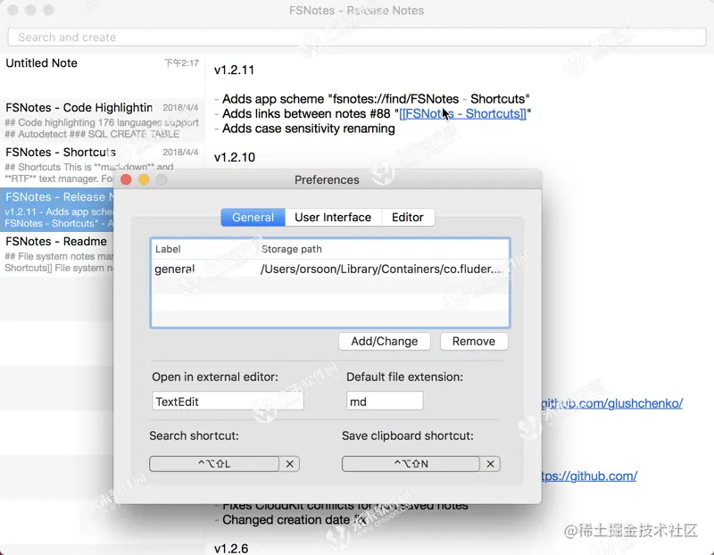Image resolution: width=714 pixels, height=555 pixels.
Task: Click the Search and create field
Action: [356, 37]
